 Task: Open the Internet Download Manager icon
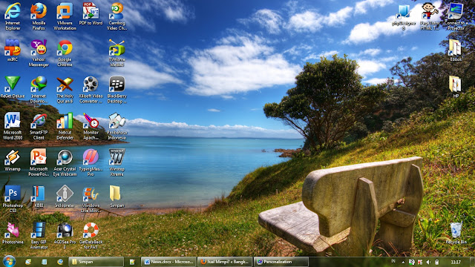(x=39, y=90)
